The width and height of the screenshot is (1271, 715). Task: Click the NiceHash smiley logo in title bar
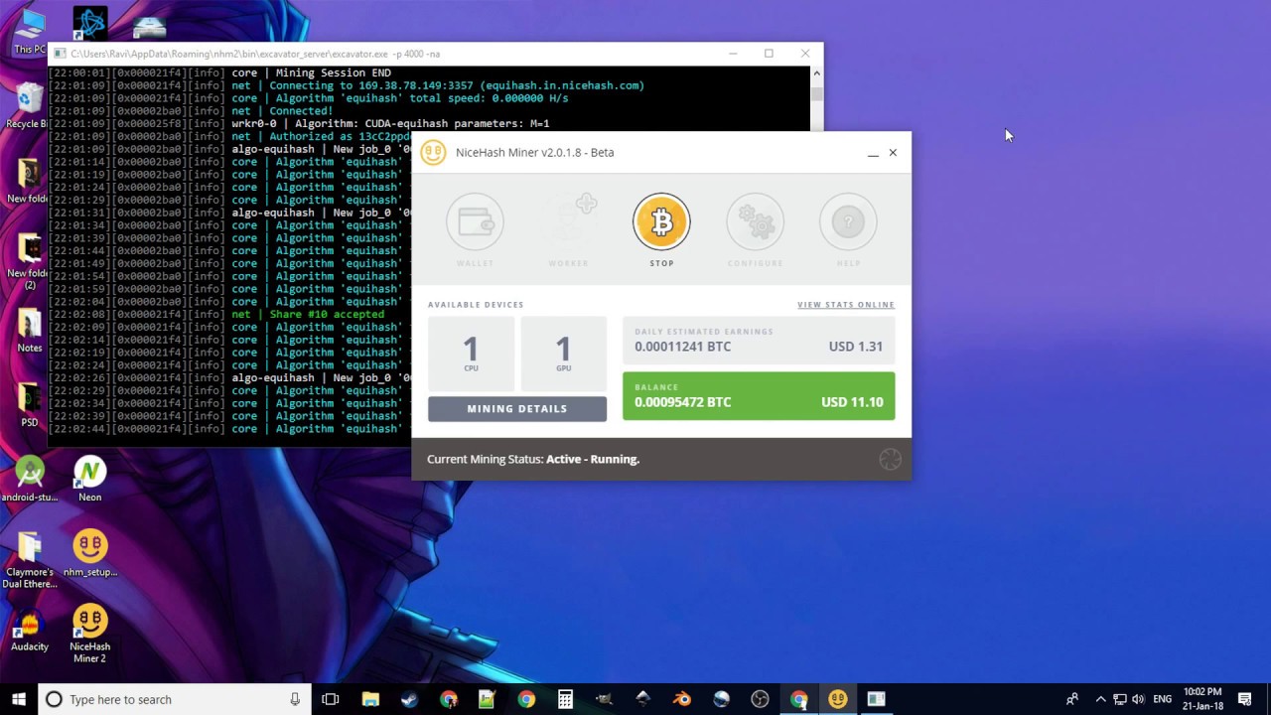433,152
